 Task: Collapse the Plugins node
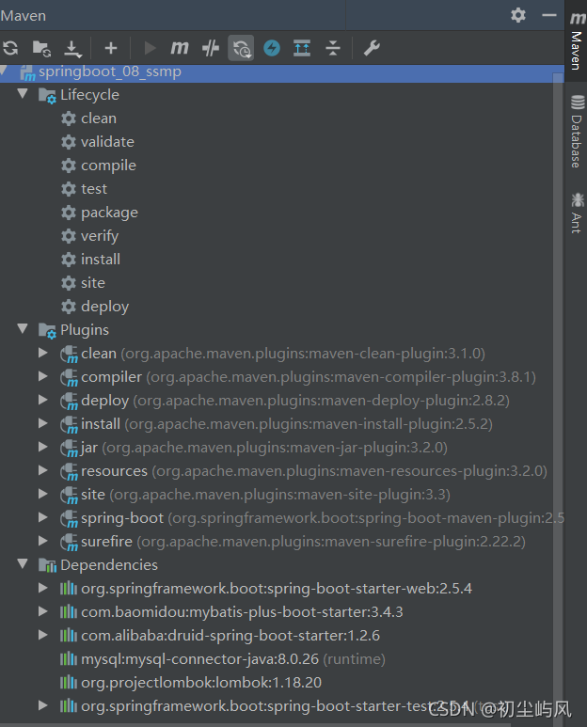[x=23, y=329]
